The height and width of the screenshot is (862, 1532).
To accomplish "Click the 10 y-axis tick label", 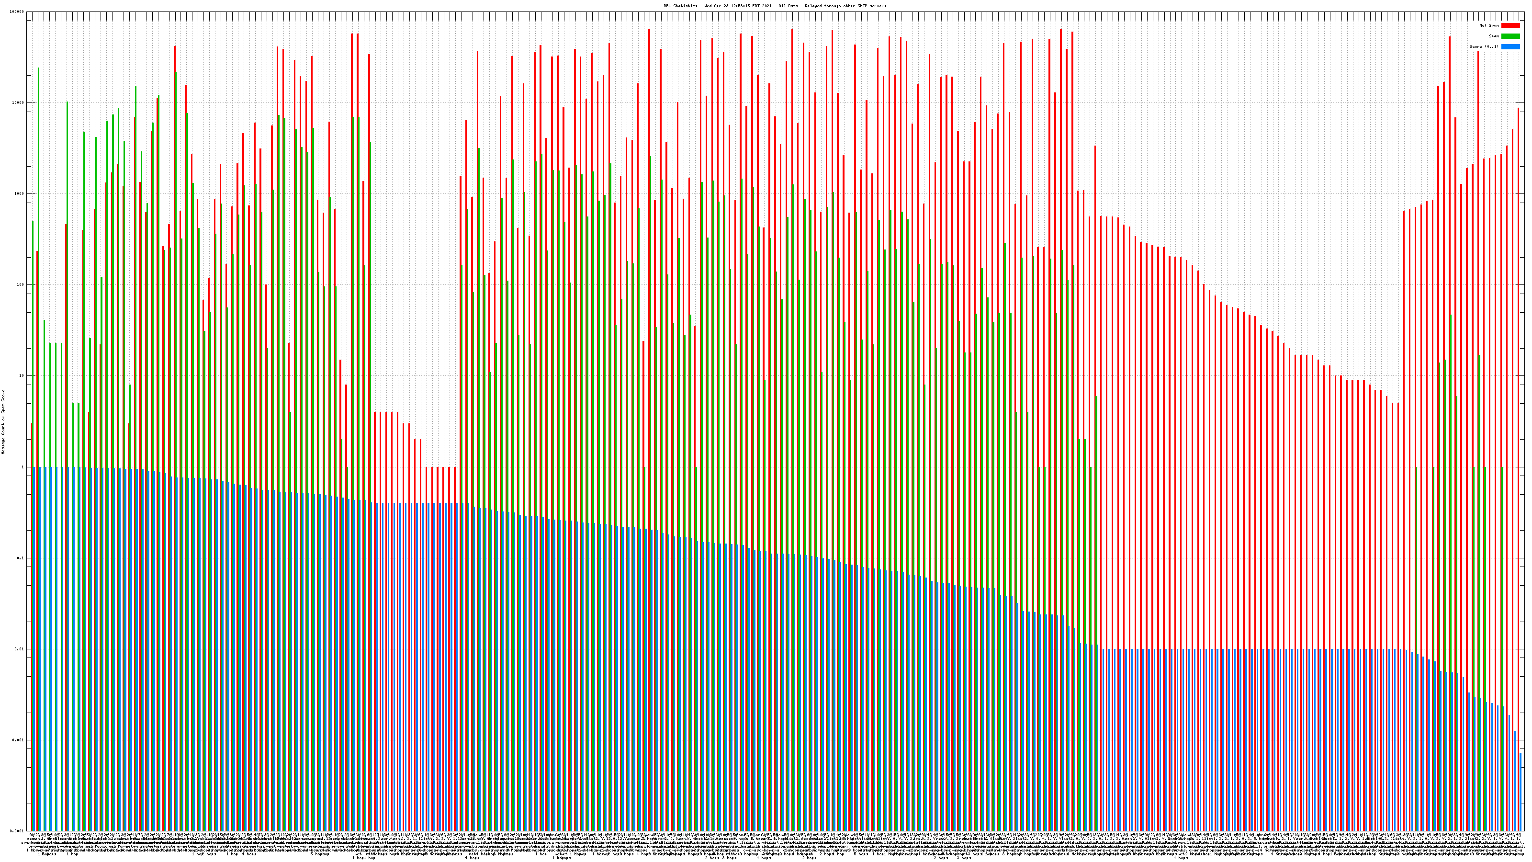I will click(22, 376).
